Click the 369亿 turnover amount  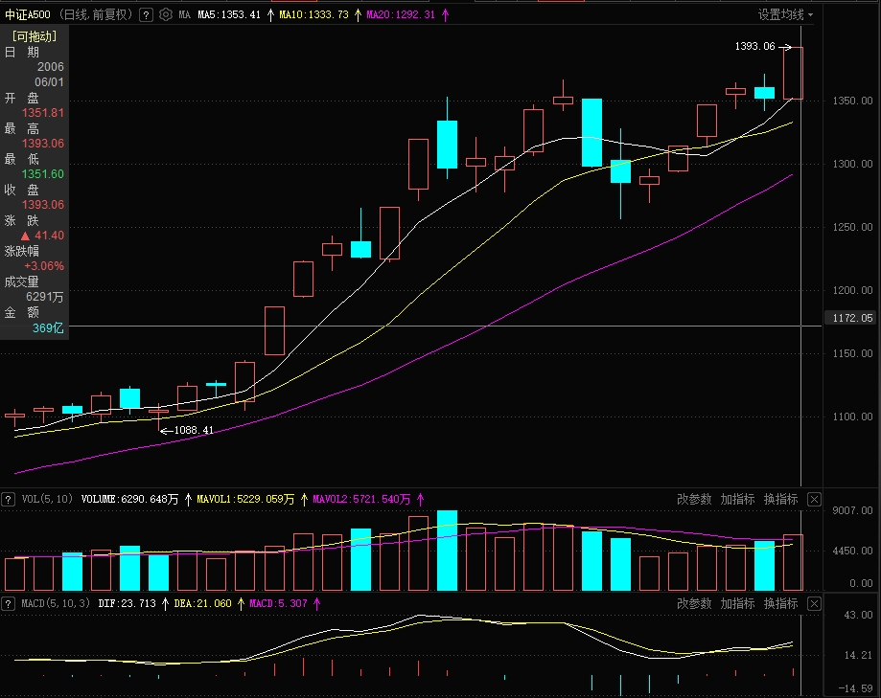48,327
